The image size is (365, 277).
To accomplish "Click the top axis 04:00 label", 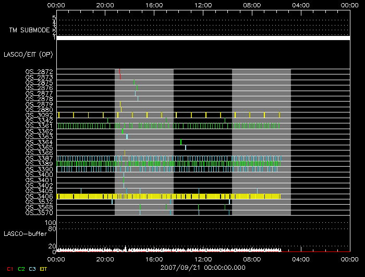I will pos(301,5).
